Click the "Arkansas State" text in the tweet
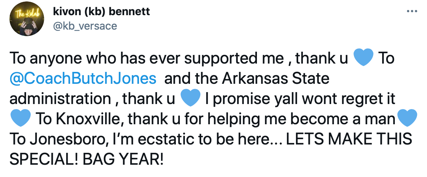This screenshot has height=177, width=427. coord(281,78)
